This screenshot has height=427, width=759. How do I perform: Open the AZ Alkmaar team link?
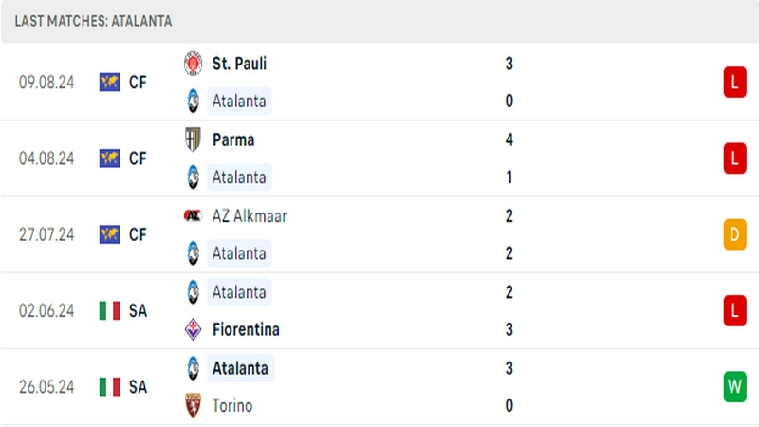point(250,216)
